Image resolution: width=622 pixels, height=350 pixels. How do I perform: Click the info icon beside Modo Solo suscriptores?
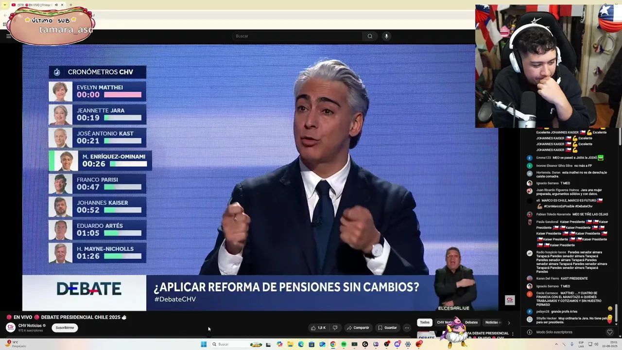pyautogui.click(x=530, y=332)
